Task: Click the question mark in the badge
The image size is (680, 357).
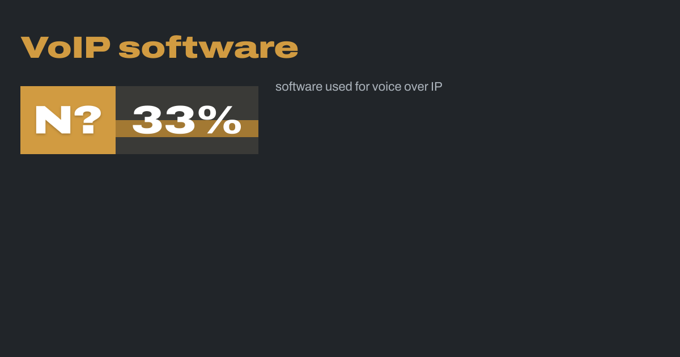Action: point(88,120)
